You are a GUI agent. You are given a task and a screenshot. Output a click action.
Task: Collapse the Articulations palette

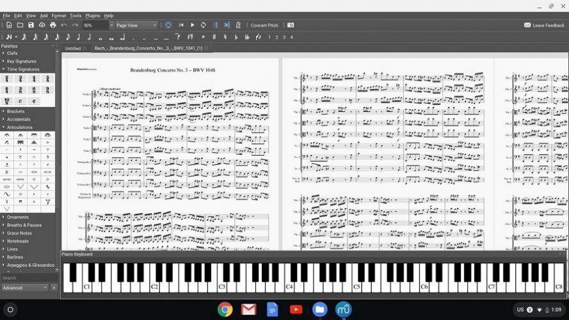click(x=19, y=127)
